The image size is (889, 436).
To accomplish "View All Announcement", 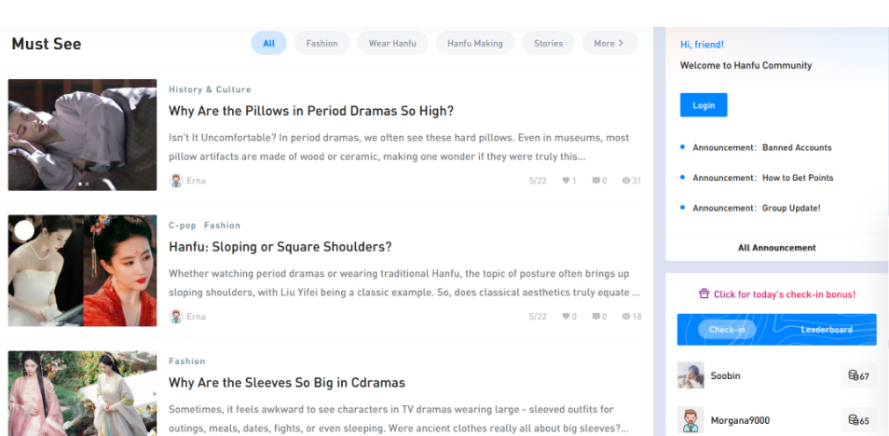I will point(777,248).
